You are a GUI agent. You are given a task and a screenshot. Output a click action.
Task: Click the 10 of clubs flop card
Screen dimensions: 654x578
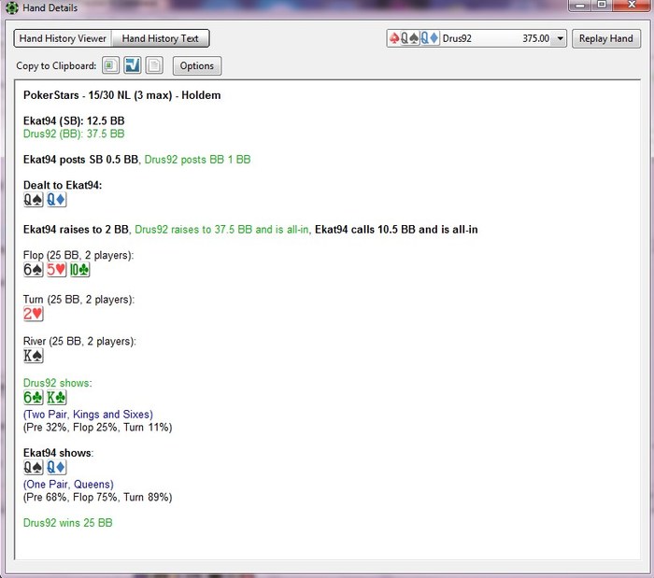79,270
